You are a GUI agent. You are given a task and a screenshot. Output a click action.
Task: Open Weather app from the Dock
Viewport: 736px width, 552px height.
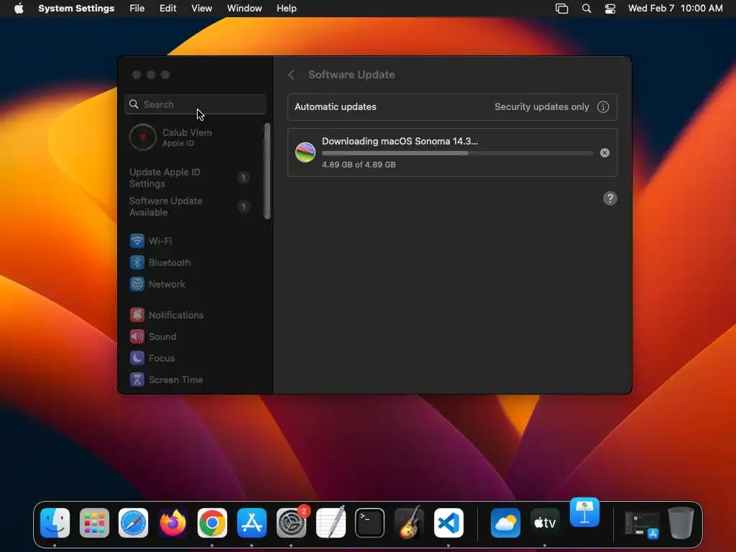[505, 523]
